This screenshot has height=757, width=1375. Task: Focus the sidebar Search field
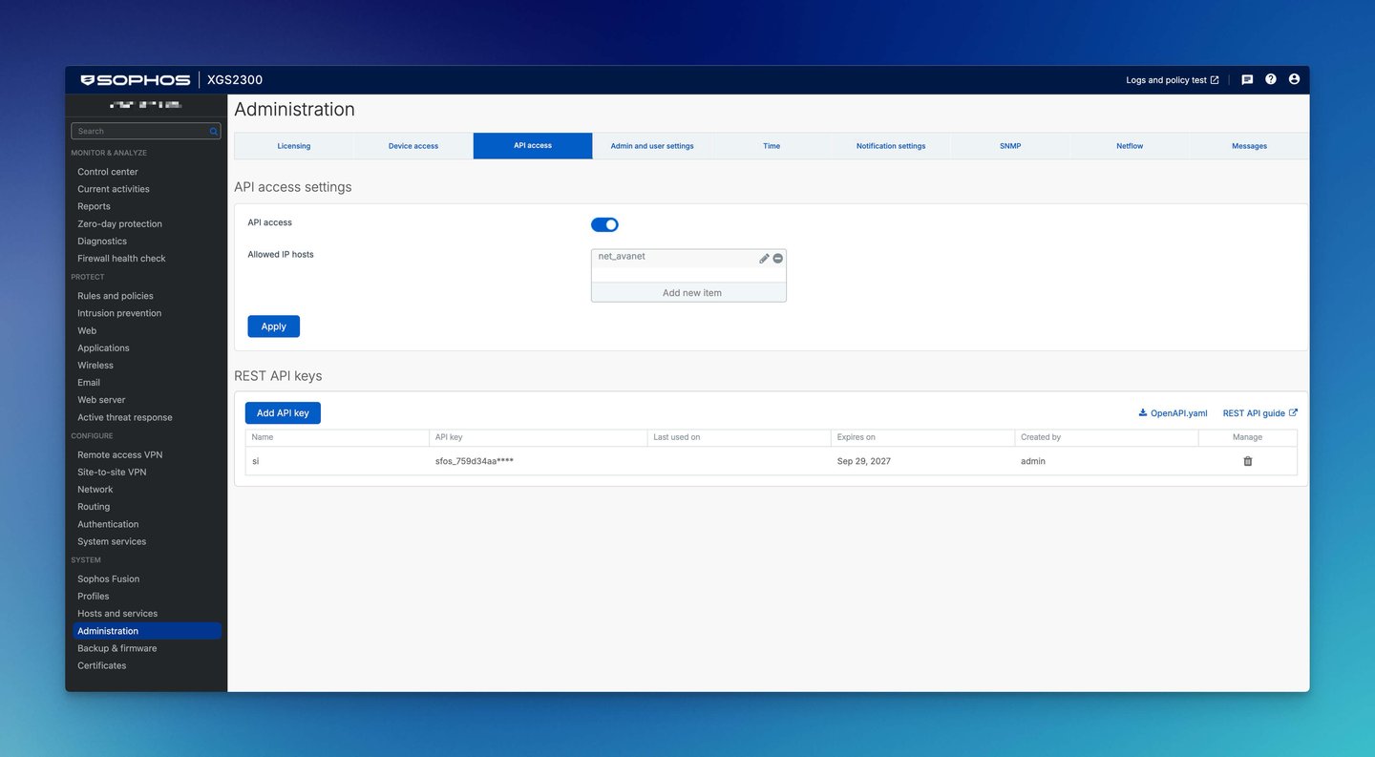[146, 131]
